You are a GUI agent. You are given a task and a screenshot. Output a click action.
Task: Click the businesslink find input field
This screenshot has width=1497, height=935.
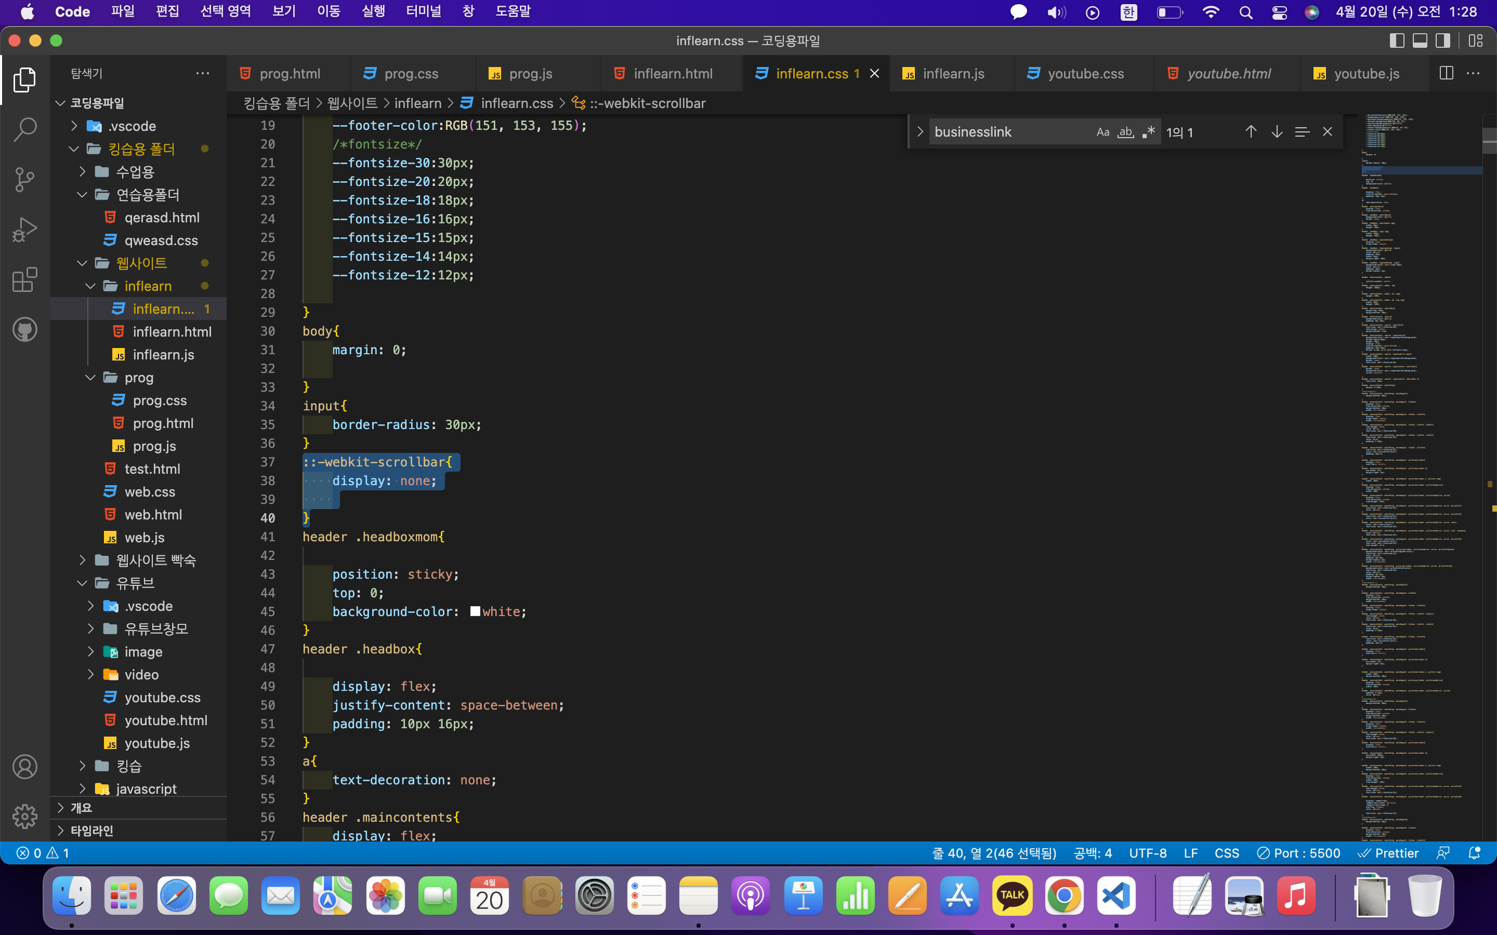pos(1008,132)
